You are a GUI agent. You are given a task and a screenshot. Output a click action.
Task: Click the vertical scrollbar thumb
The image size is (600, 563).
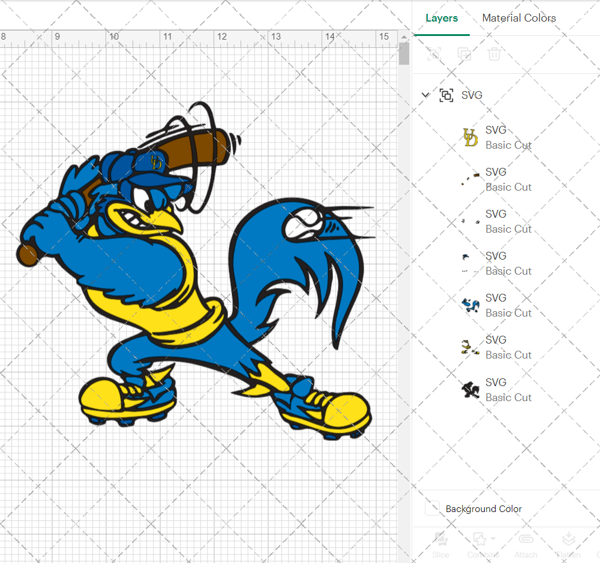coord(404,53)
